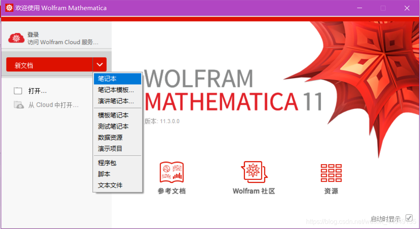Select 文本文件 from the menu
Screen dimensions: 420x229
click(x=117, y=185)
